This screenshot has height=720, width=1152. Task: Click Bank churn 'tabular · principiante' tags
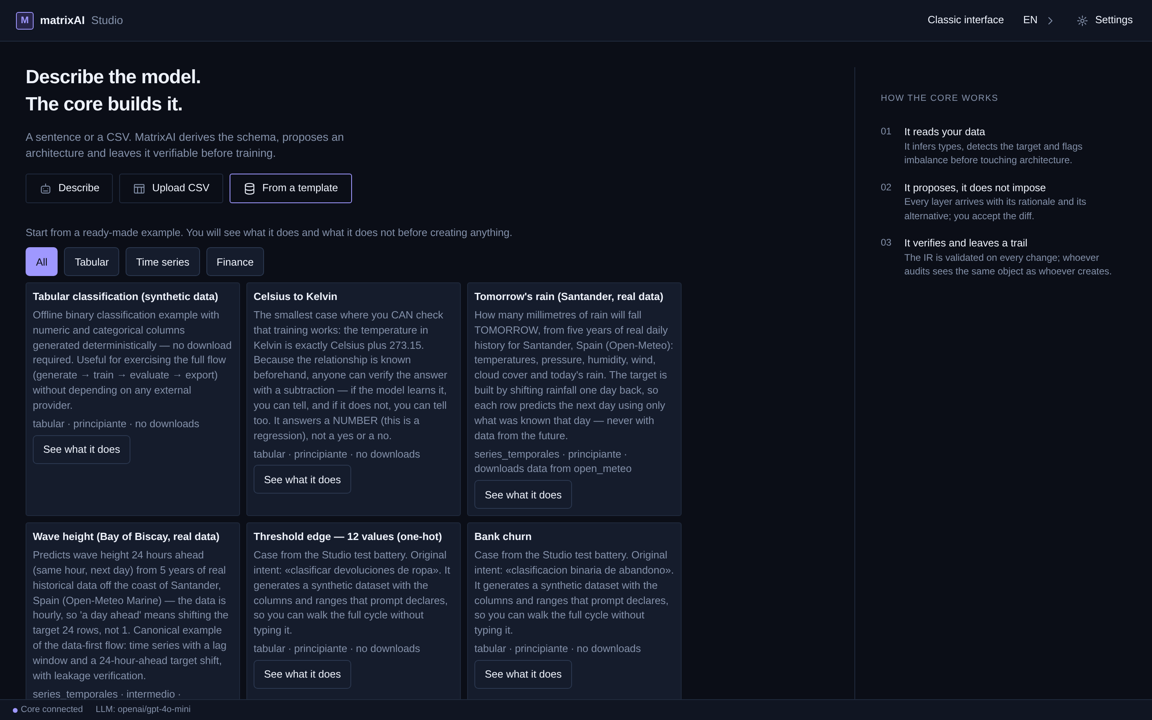(x=558, y=649)
